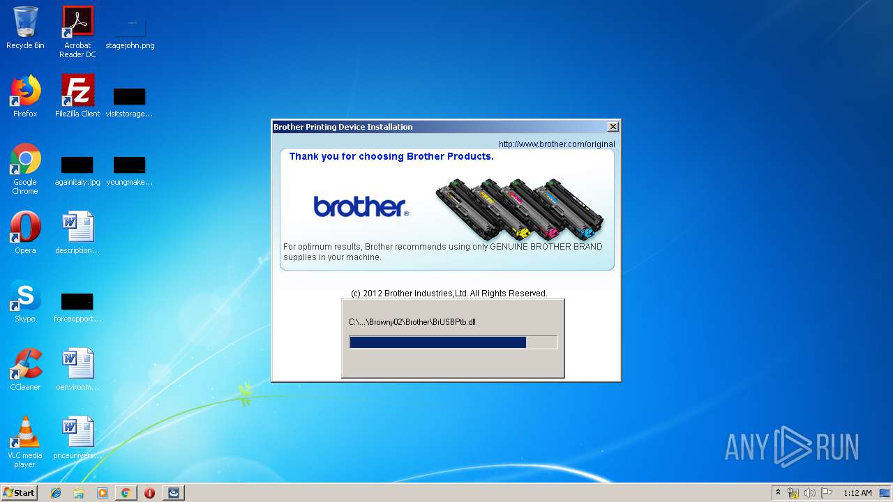Open the Recycle Bin desktop icon
The width and height of the screenshot is (893, 502).
coord(25,28)
